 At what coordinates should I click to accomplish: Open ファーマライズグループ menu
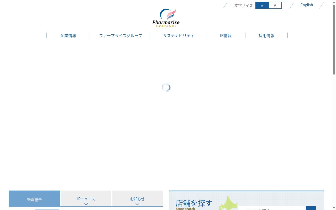click(120, 35)
